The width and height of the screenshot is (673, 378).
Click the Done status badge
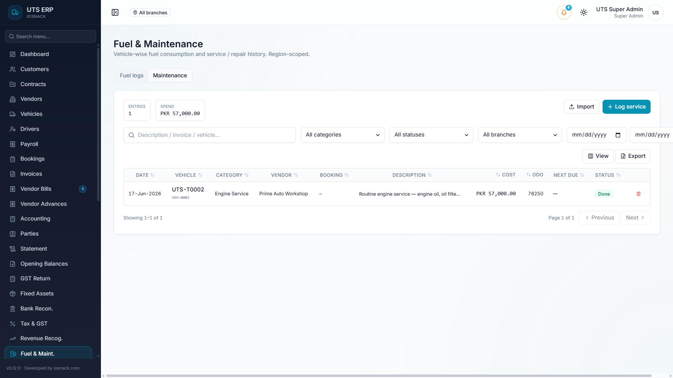(604, 194)
